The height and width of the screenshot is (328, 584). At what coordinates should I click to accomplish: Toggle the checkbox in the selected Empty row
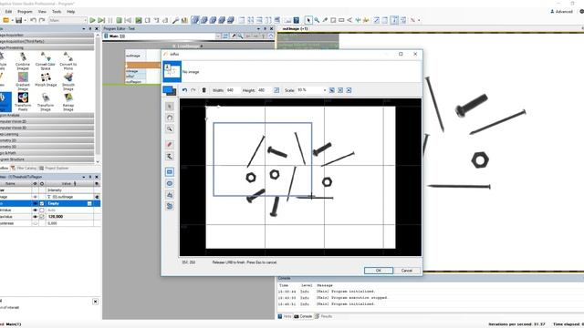point(42,203)
